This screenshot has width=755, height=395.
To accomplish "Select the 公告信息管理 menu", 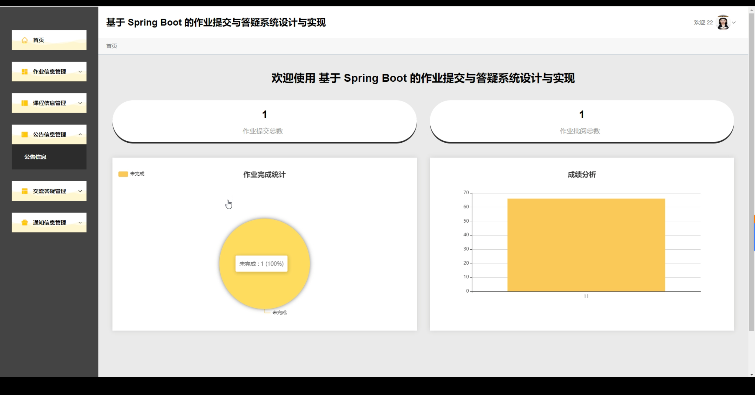I will pos(49,134).
